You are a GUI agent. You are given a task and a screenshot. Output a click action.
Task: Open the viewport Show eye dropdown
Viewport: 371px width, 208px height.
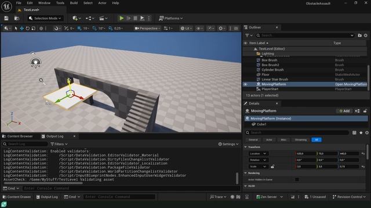[x=199, y=28]
